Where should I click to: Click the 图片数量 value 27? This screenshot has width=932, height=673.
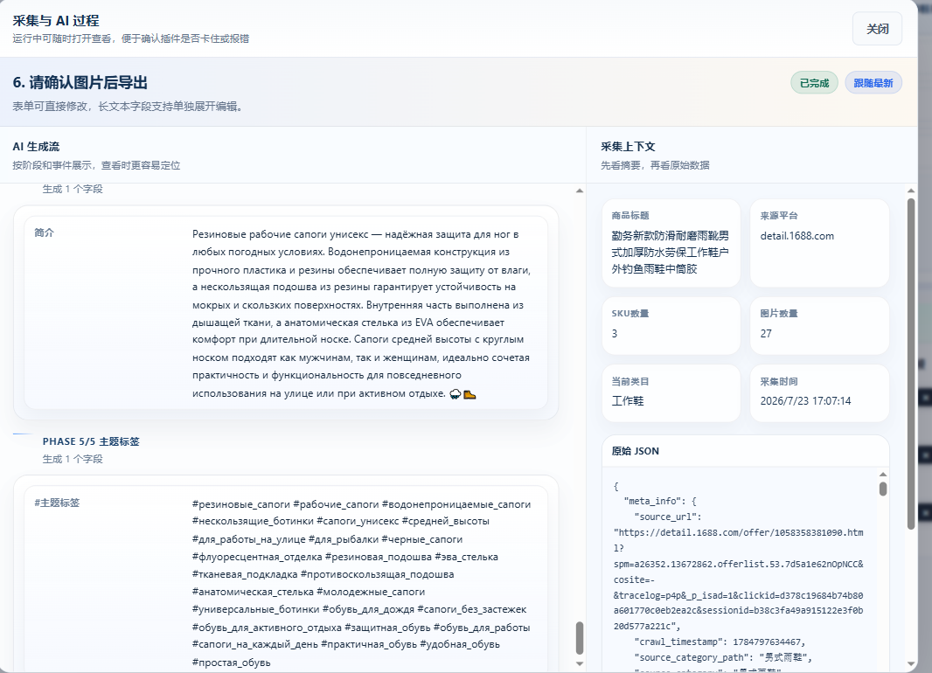point(766,334)
